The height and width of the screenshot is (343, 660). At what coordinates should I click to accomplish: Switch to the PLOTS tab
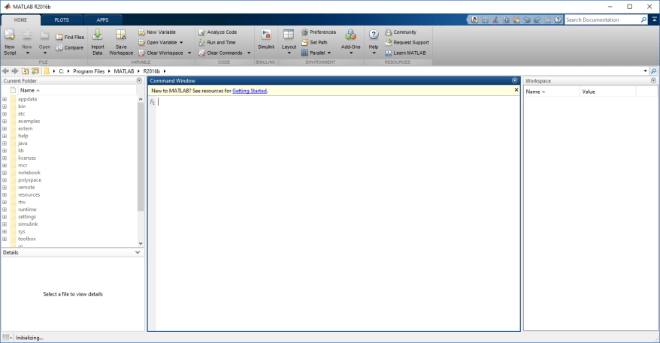(x=62, y=20)
